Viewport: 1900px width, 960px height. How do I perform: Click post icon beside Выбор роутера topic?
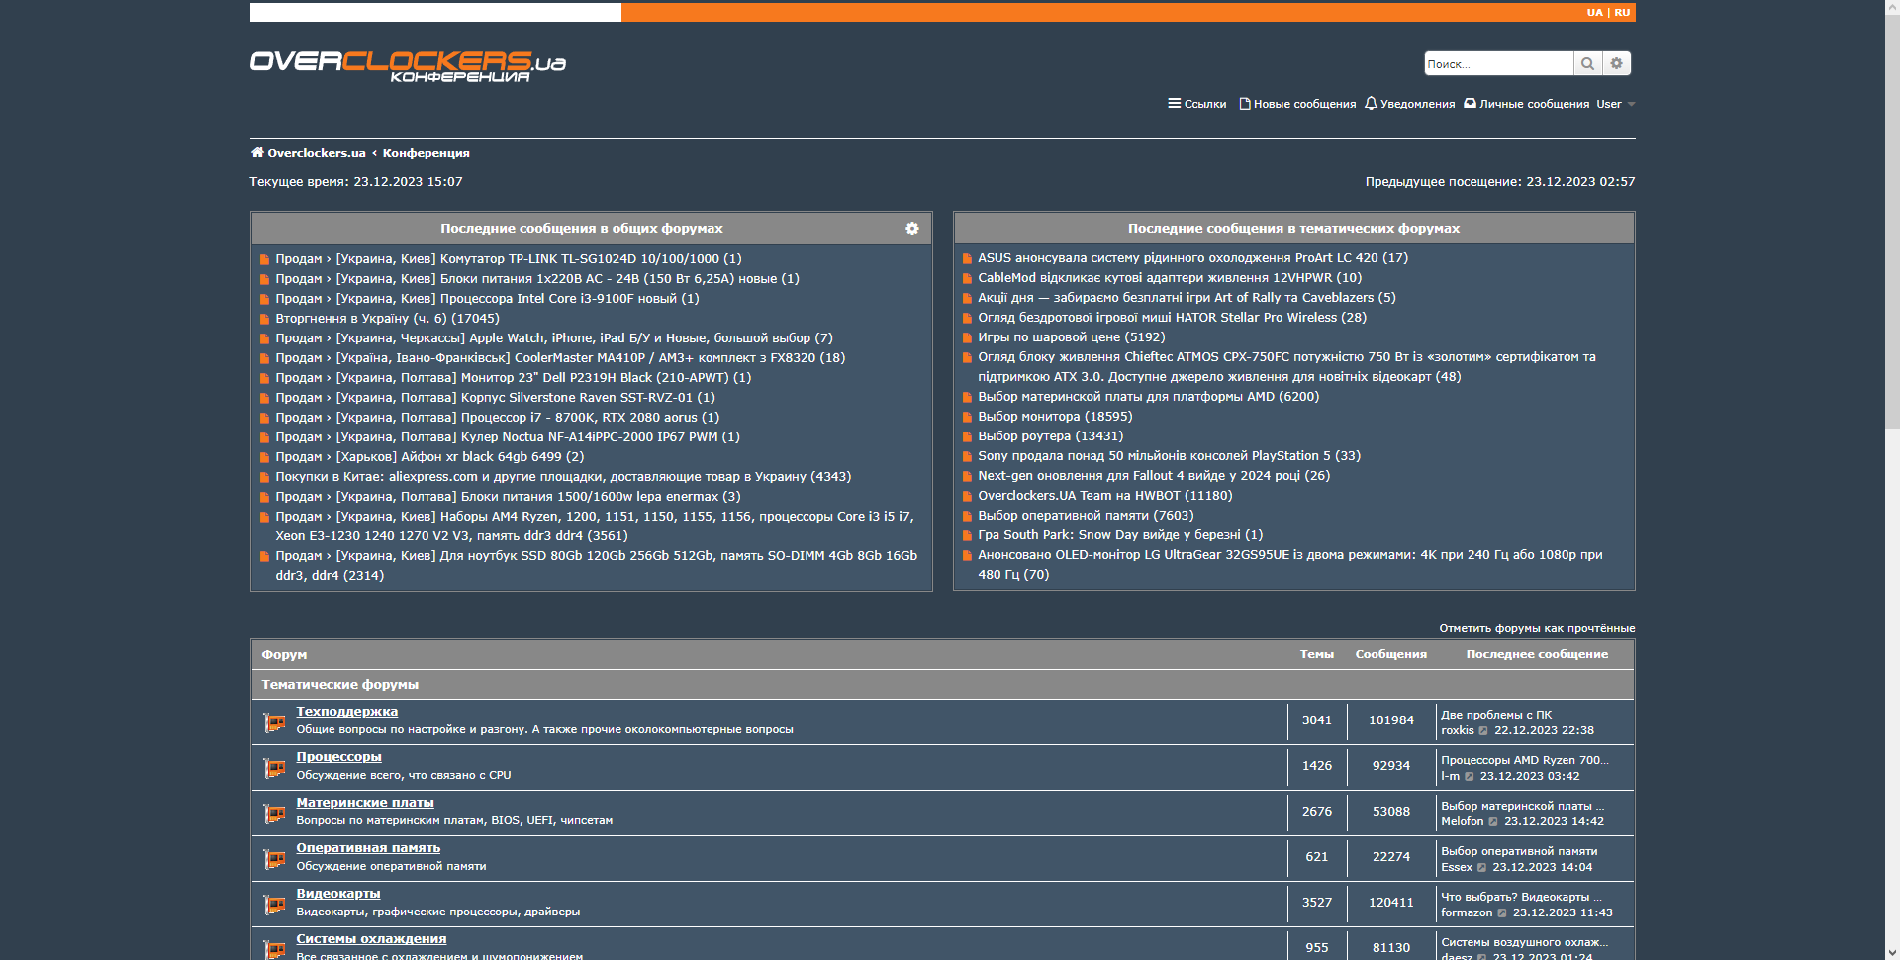pyautogui.click(x=968, y=436)
